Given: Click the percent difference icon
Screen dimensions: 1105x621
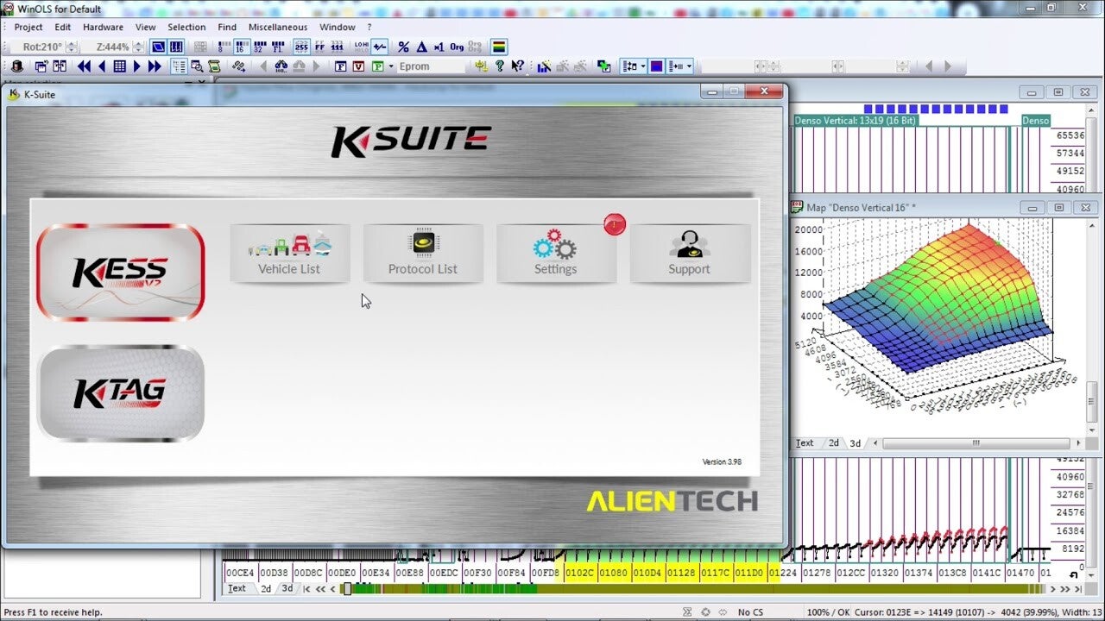Looking at the screenshot, I should tap(403, 47).
